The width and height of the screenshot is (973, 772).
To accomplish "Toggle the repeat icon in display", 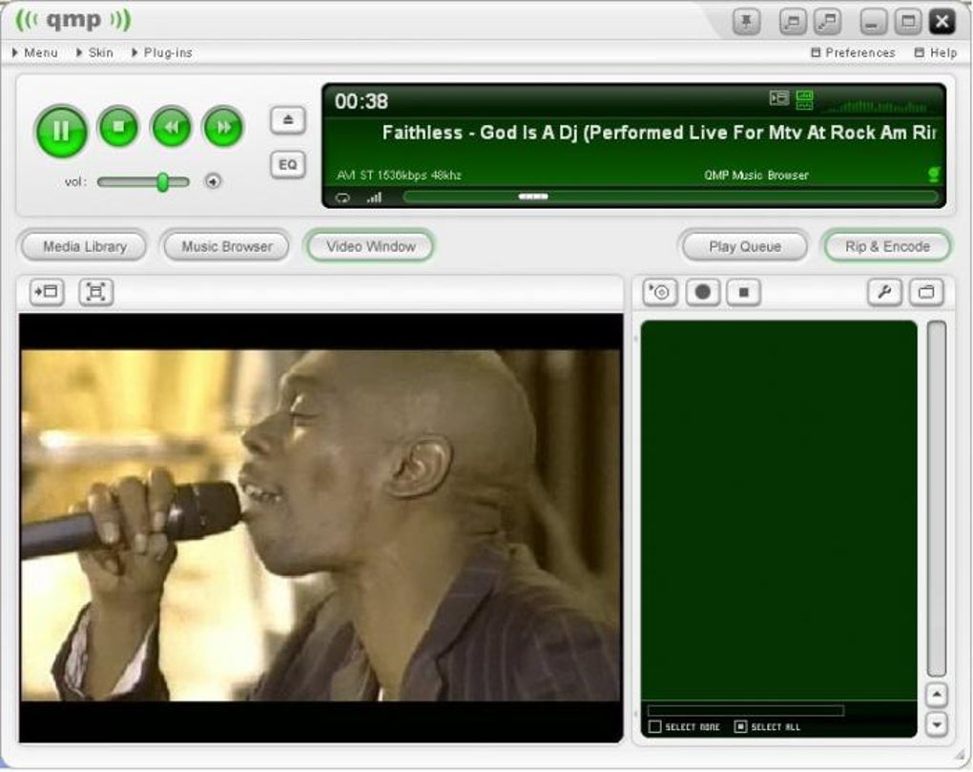I will click(342, 198).
